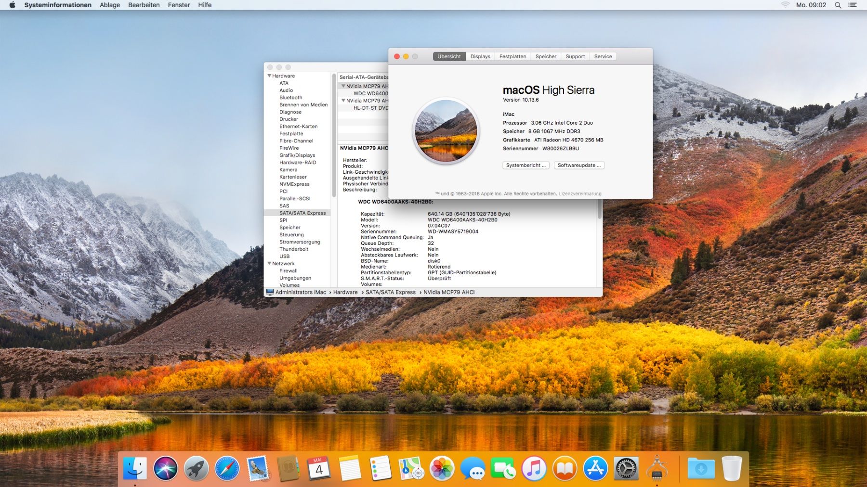Click the clock Mo. 09:02
The image size is (867, 487).
[x=811, y=5]
